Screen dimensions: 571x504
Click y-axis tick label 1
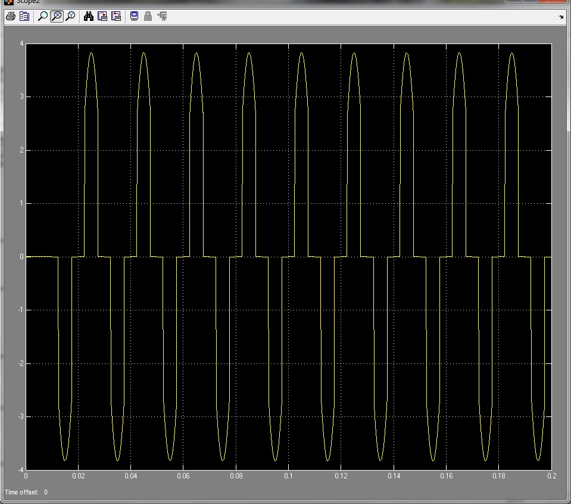point(21,203)
